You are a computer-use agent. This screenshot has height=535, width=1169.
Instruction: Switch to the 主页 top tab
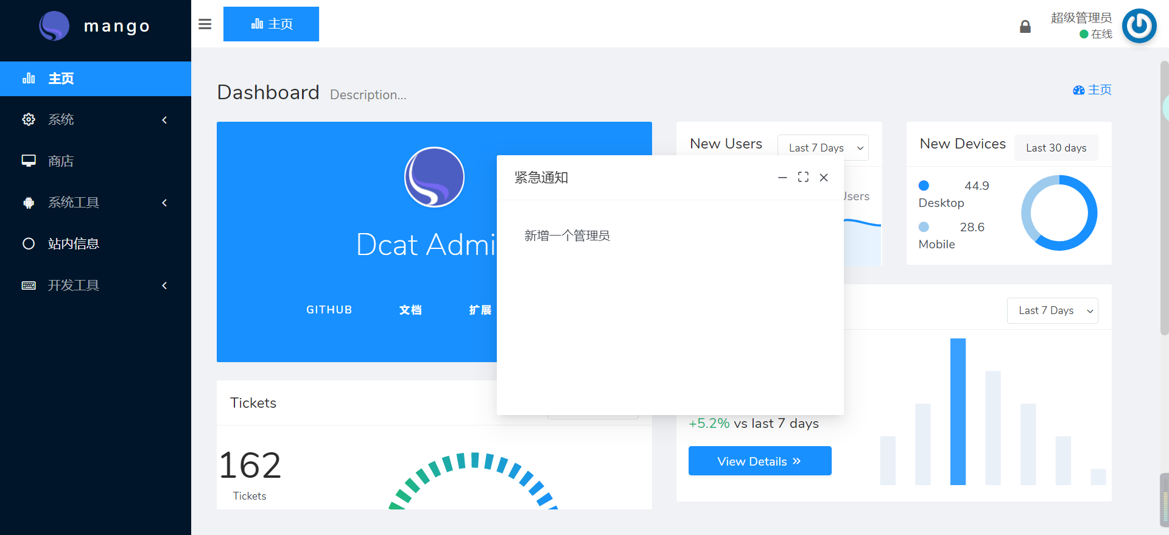tap(271, 24)
